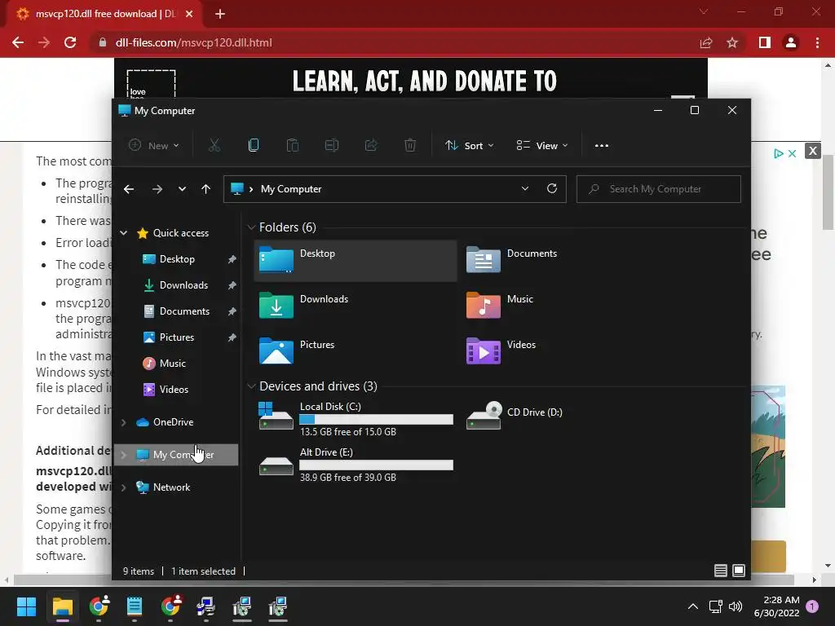Click the Rename icon in Explorer toolbar

[332, 145]
